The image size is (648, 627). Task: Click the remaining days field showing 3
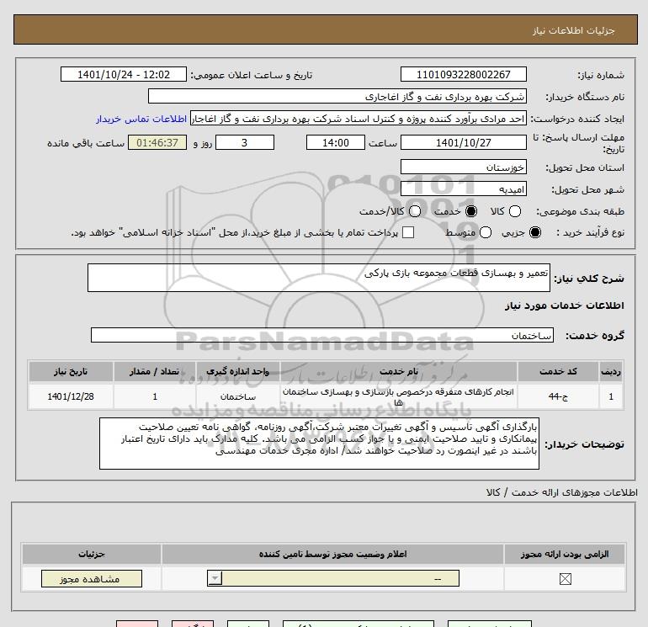tap(245, 142)
